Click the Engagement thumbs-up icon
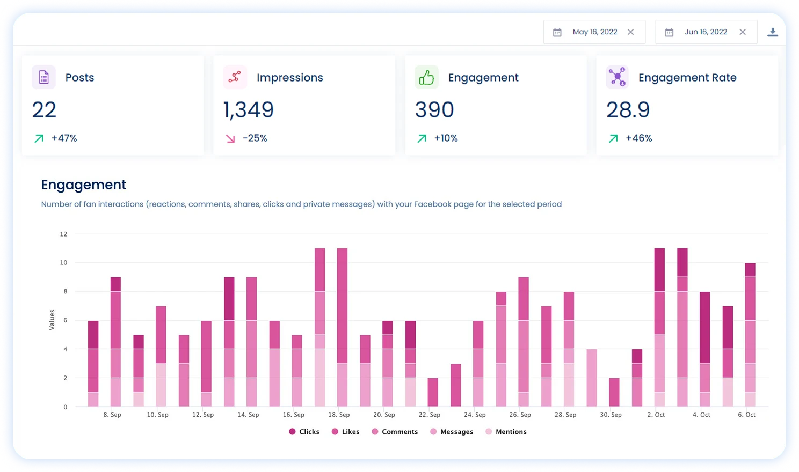The height and width of the screenshot is (472, 799). (426, 77)
